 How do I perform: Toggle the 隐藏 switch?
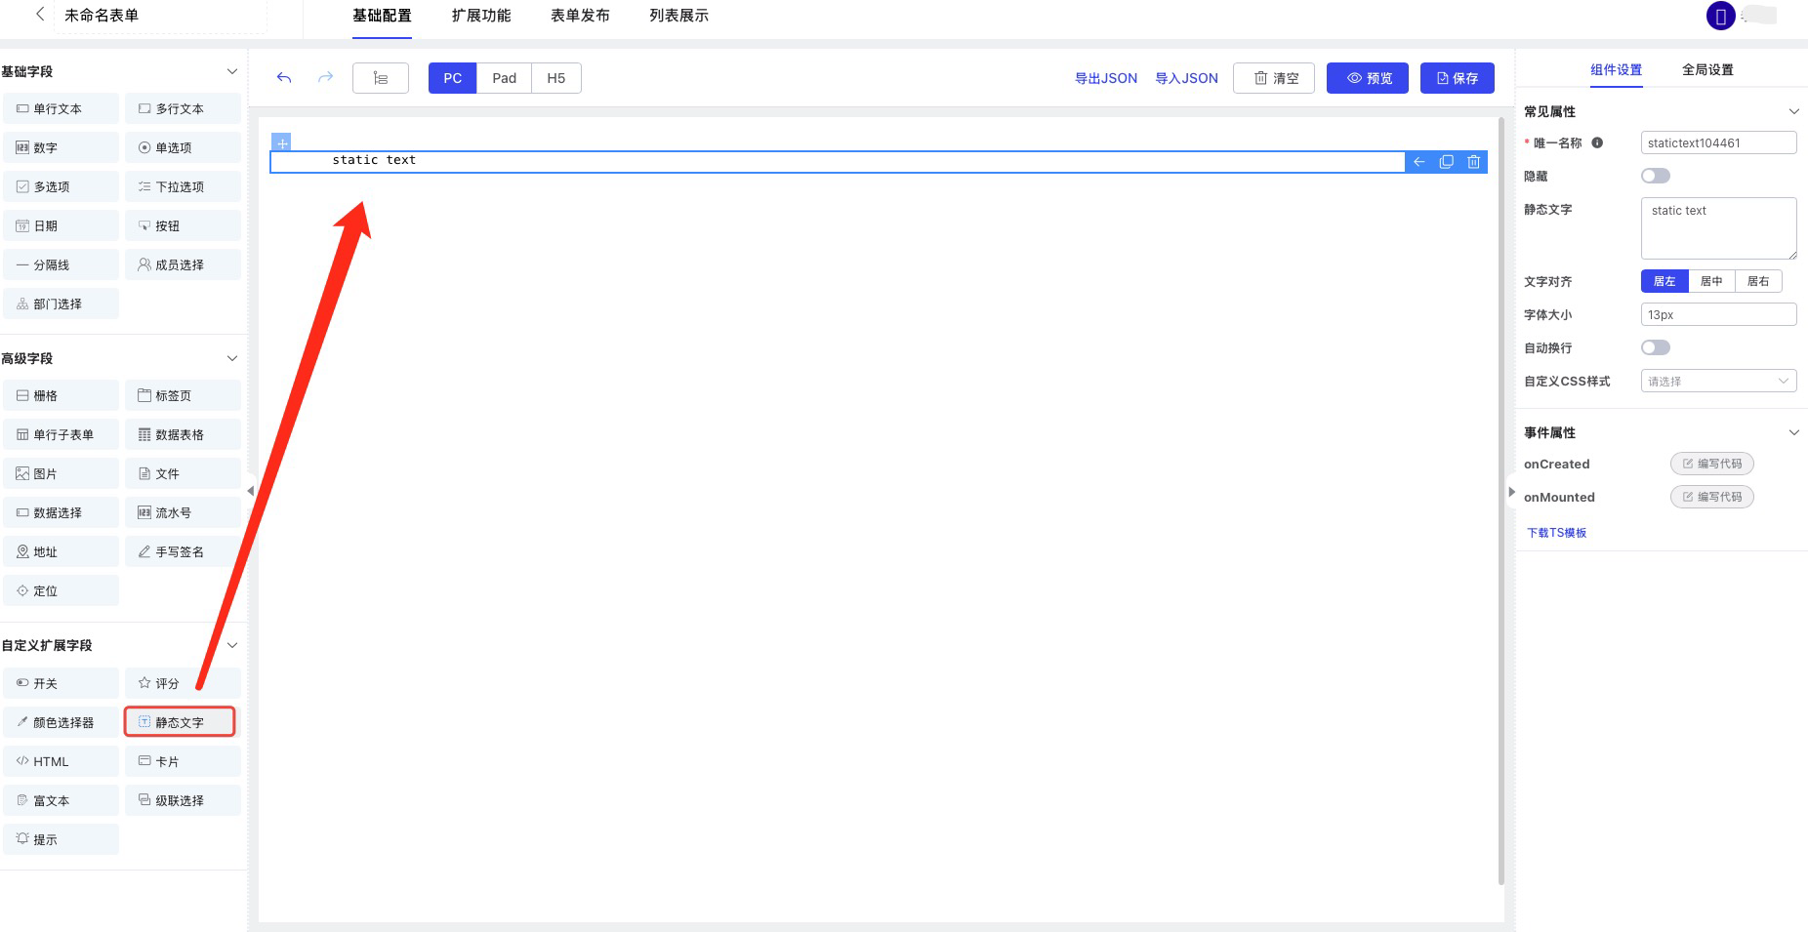pos(1655,176)
